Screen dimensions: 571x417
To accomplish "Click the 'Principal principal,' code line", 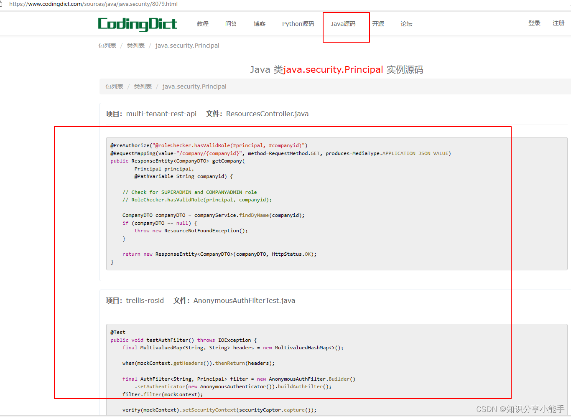I will coord(164,169).
